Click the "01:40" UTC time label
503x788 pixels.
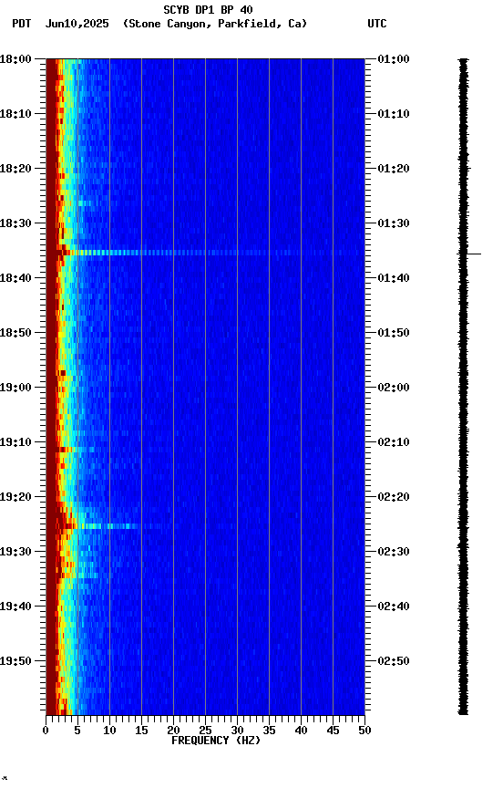(x=394, y=278)
